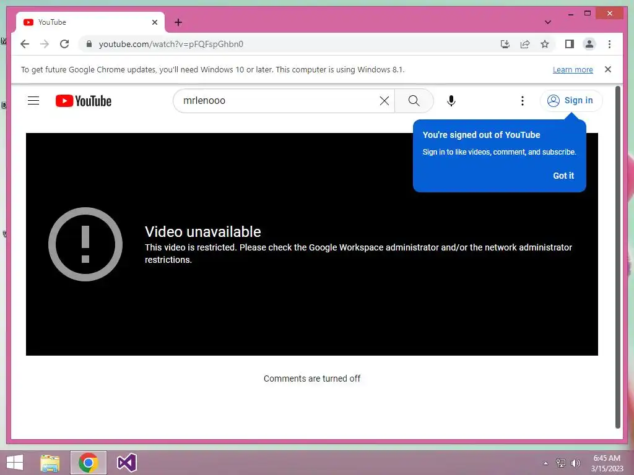The width and height of the screenshot is (634, 475).
Task: Launch Visual Studio from the taskbar
Action: tap(126, 463)
